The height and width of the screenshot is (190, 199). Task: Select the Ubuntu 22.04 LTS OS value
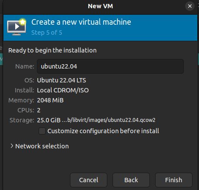[61, 80]
